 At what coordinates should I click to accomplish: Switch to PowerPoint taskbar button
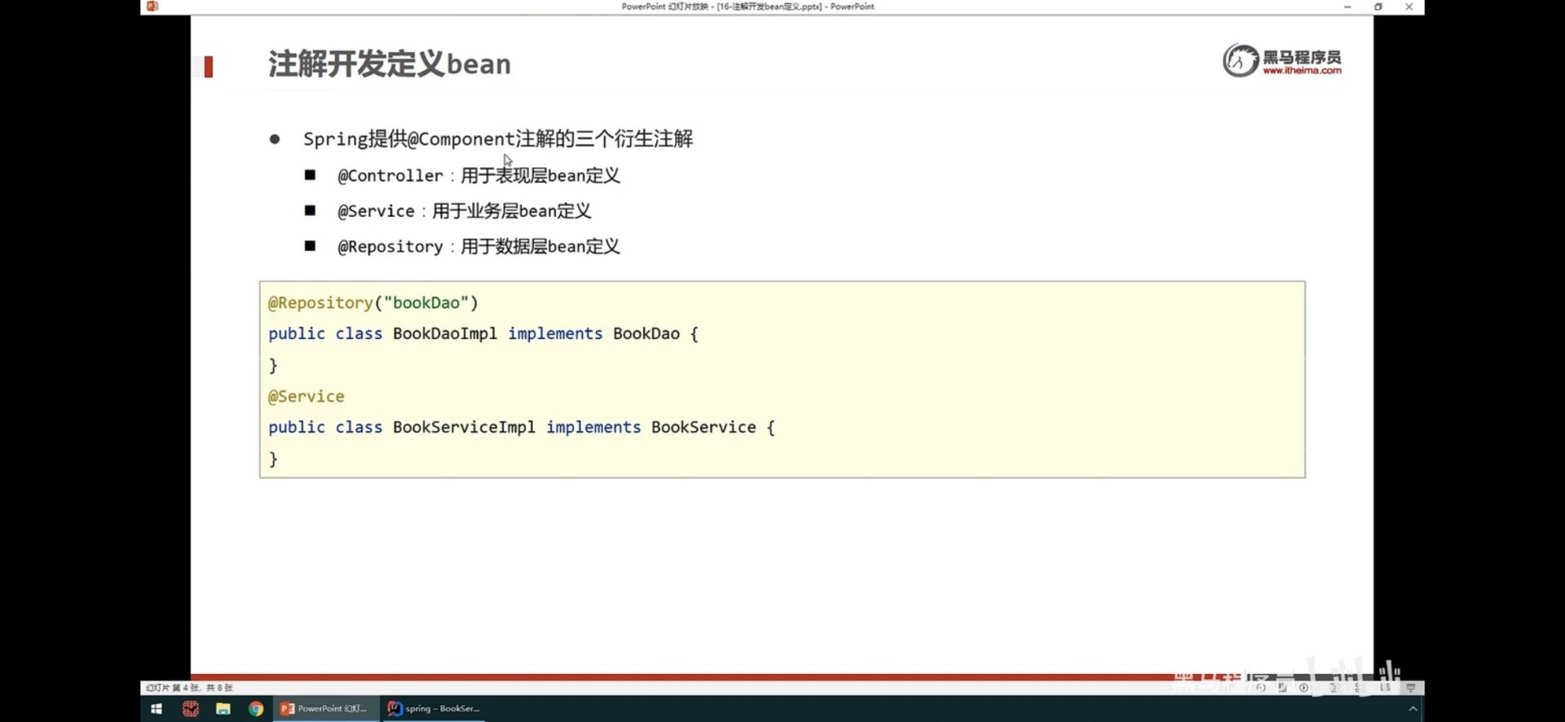point(324,709)
